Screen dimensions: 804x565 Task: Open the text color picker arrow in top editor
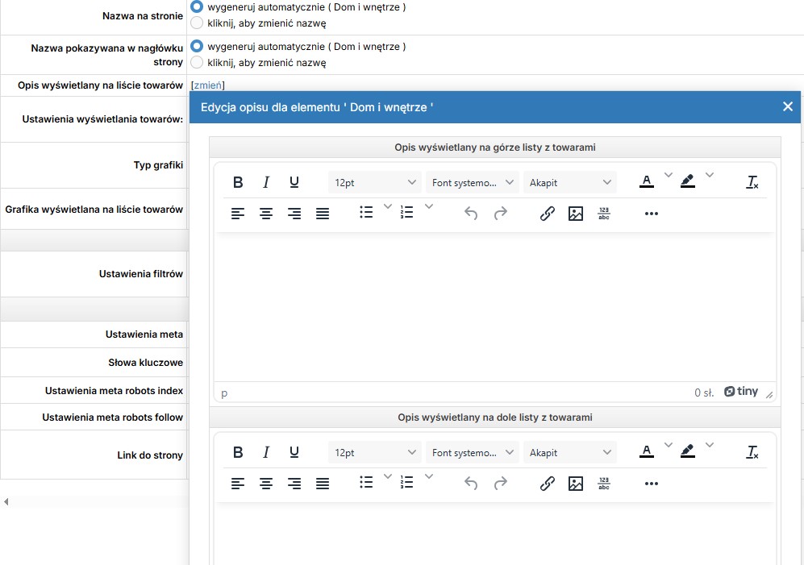[669, 176]
